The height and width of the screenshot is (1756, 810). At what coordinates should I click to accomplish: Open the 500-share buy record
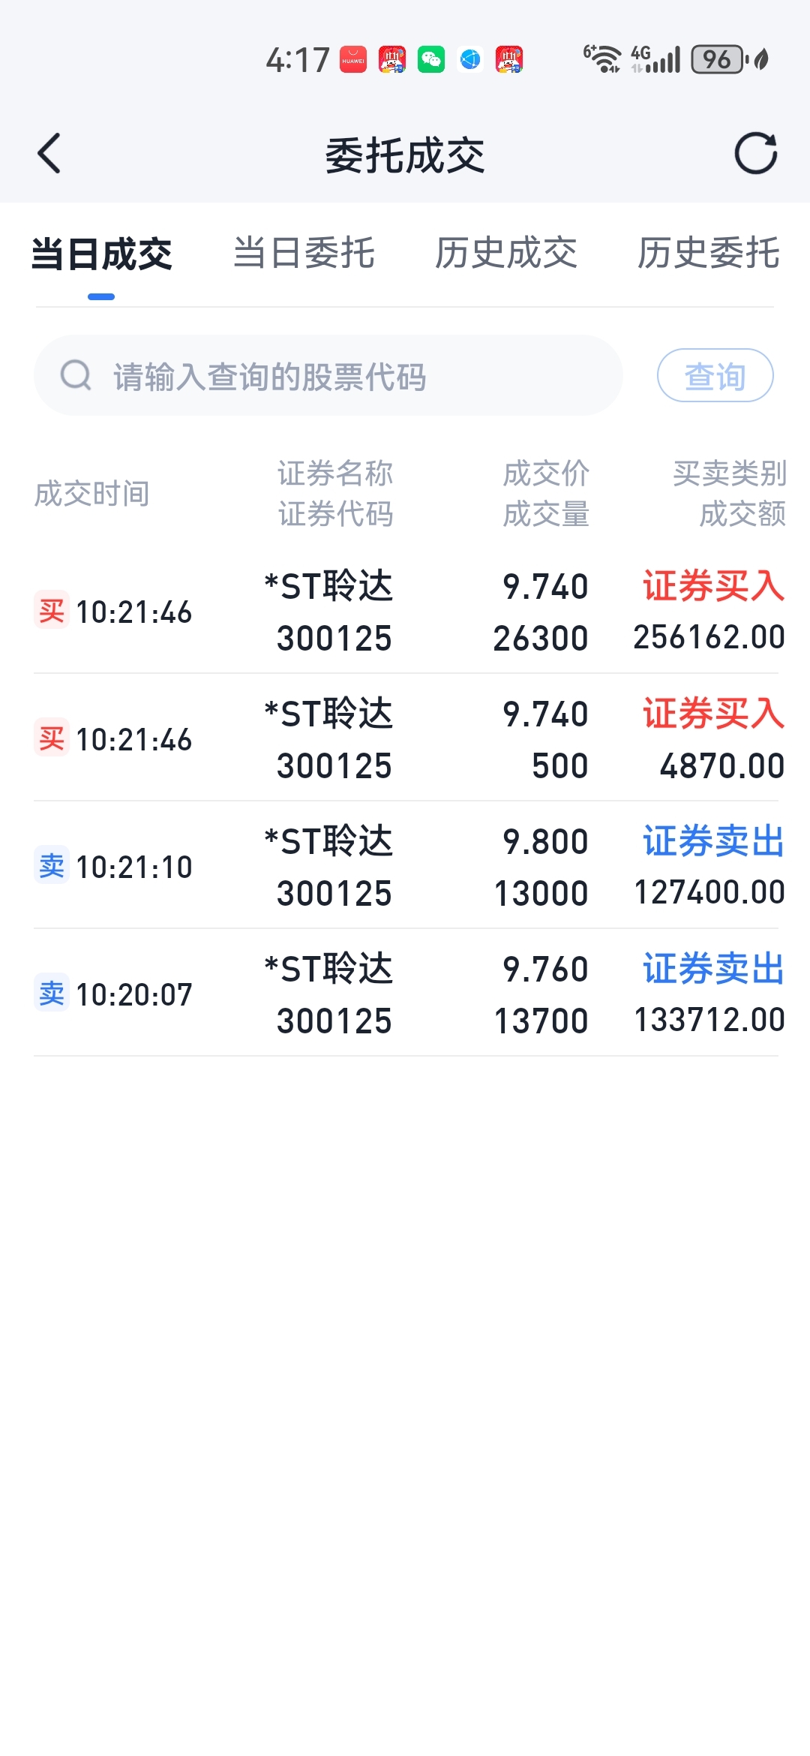pos(405,739)
